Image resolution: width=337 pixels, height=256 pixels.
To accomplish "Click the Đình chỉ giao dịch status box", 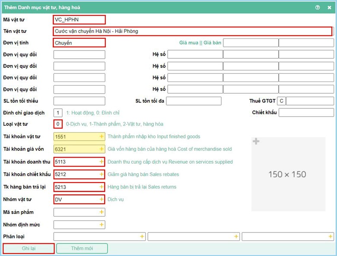I will point(58,113).
